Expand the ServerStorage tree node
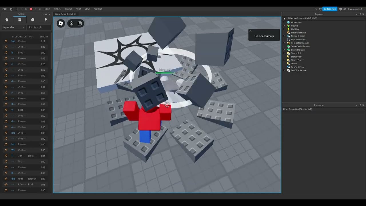This screenshot has height=206, width=366. pos(284,50)
